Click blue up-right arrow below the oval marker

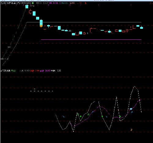click(132, 112)
